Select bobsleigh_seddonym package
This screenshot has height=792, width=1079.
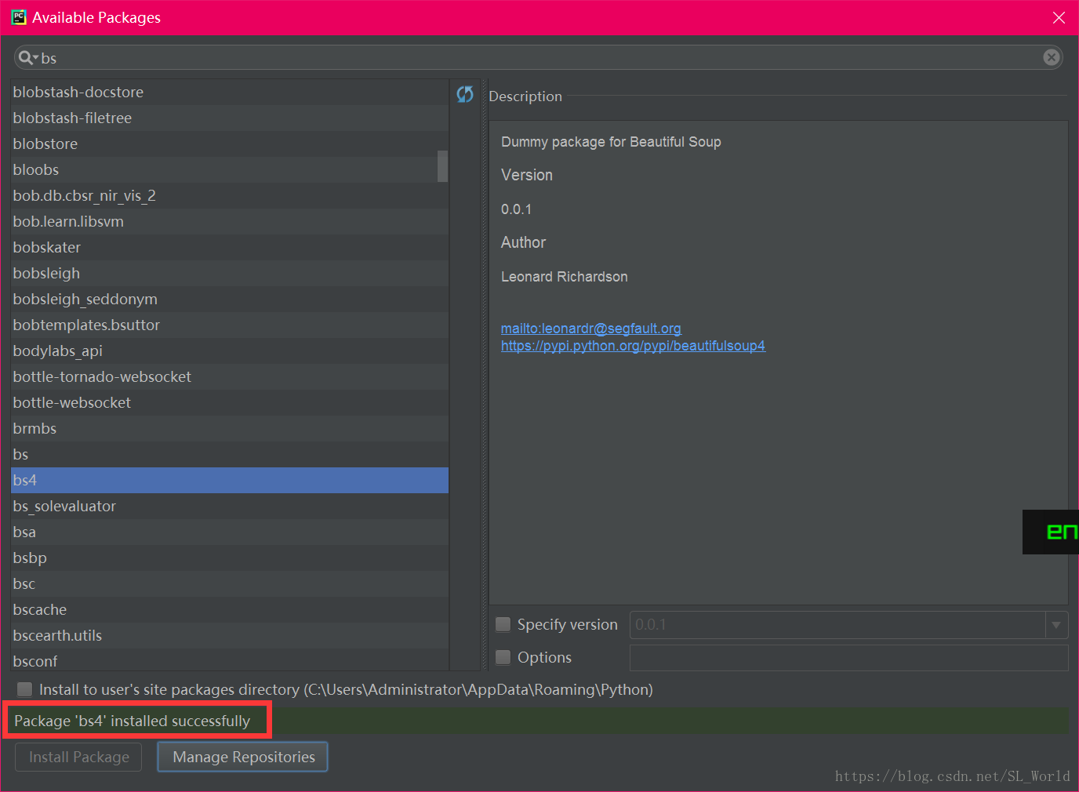click(230, 299)
